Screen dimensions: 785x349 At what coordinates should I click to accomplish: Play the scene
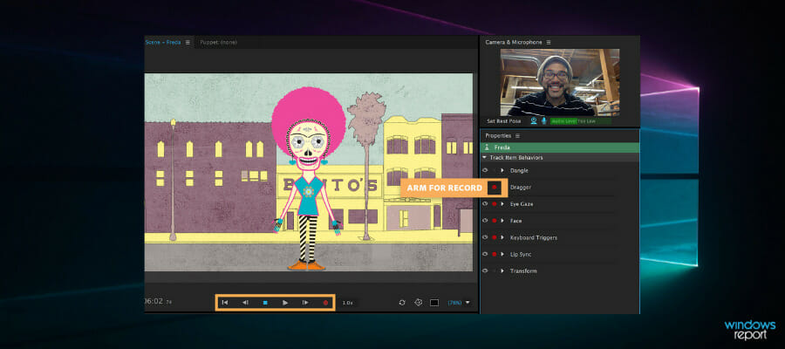pyautogui.click(x=285, y=303)
